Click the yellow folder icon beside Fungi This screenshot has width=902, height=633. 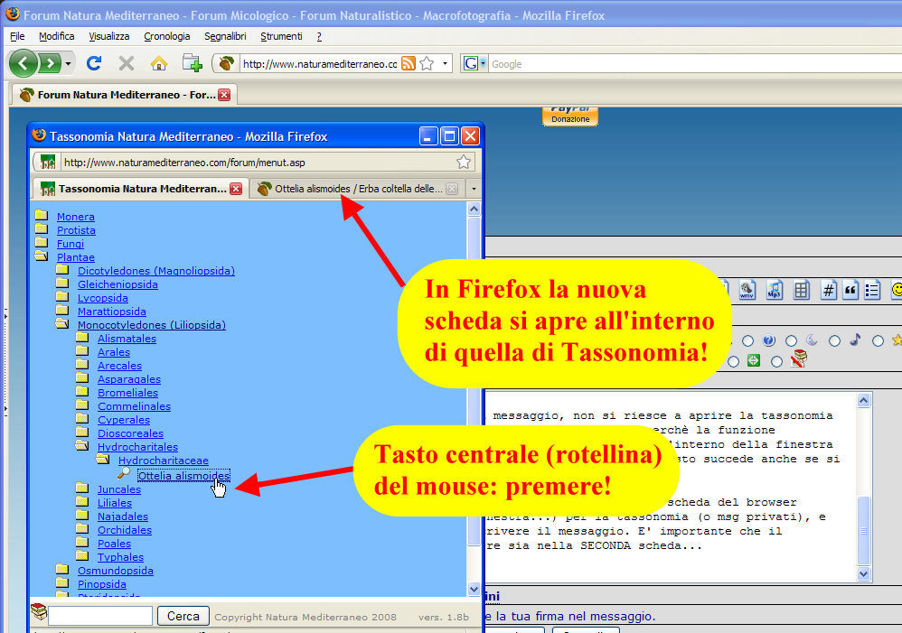(41, 242)
